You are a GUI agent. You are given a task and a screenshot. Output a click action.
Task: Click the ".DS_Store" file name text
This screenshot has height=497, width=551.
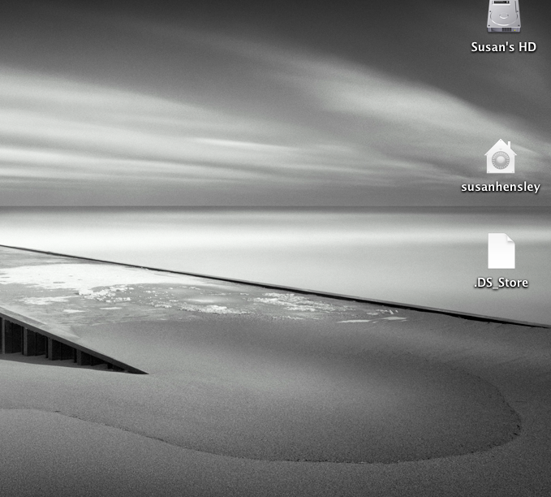(x=501, y=283)
